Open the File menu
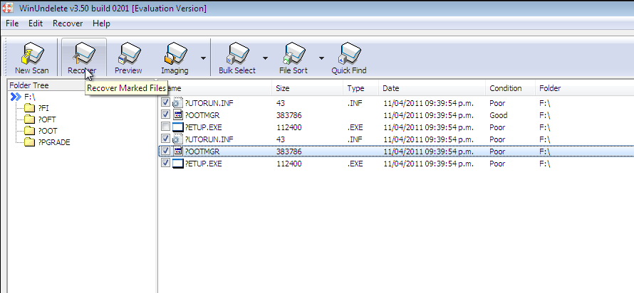The height and width of the screenshot is (293, 634). (x=12, y=23)
